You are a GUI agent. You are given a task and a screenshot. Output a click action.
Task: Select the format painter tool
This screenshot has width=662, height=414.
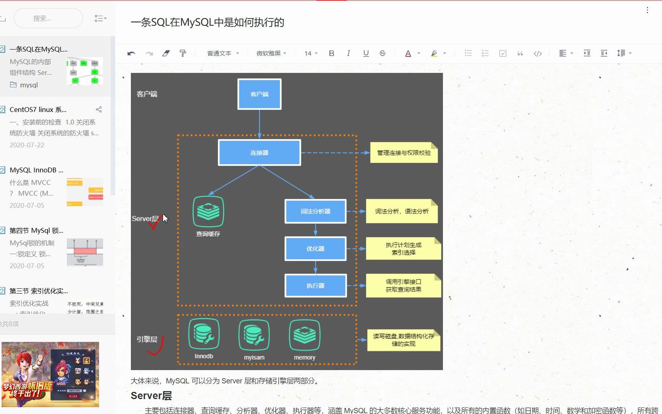point(183,53)
